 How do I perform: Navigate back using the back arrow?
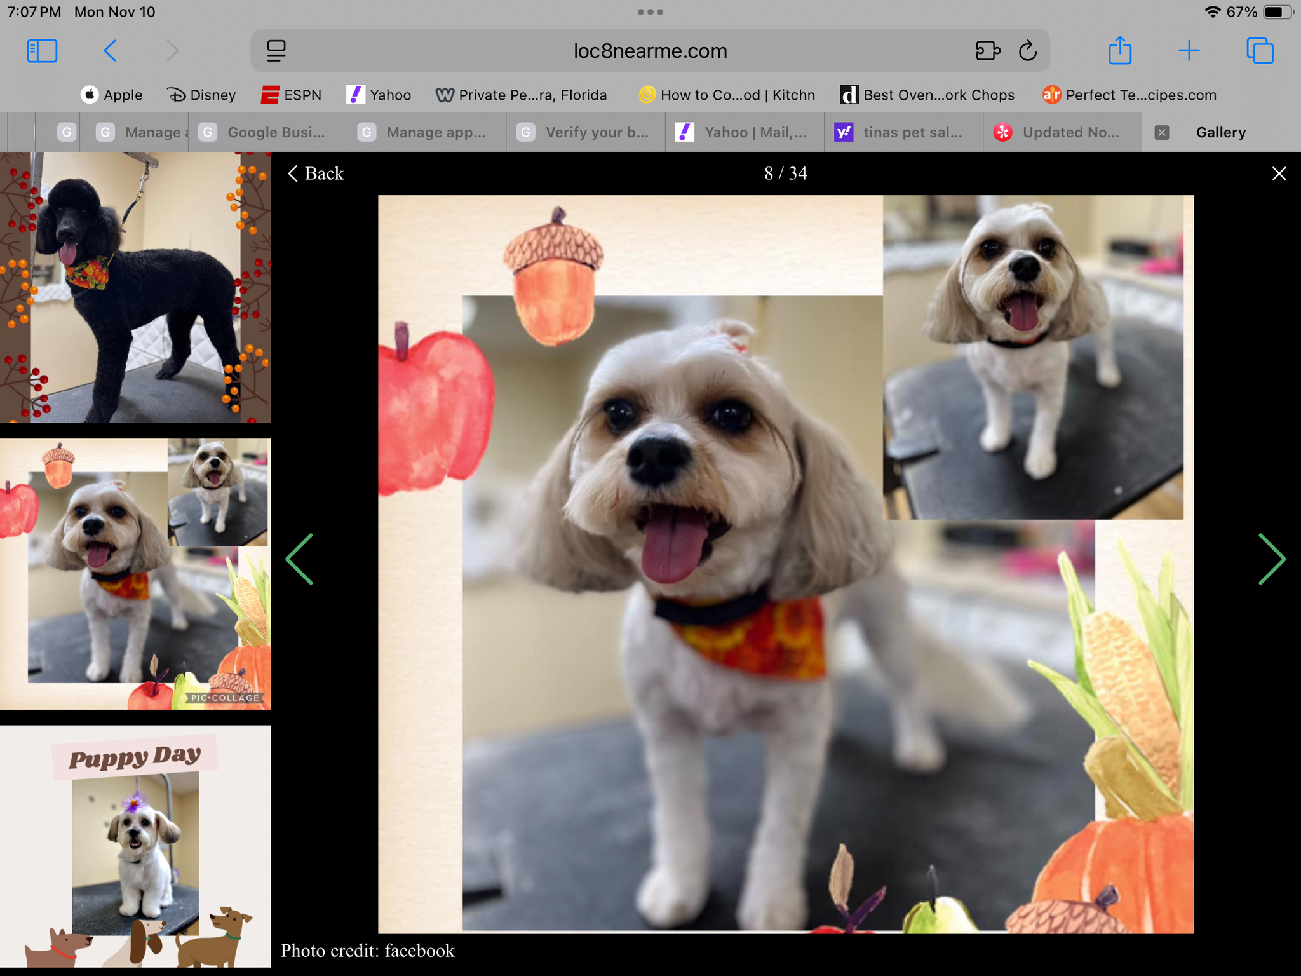[110, 51]
